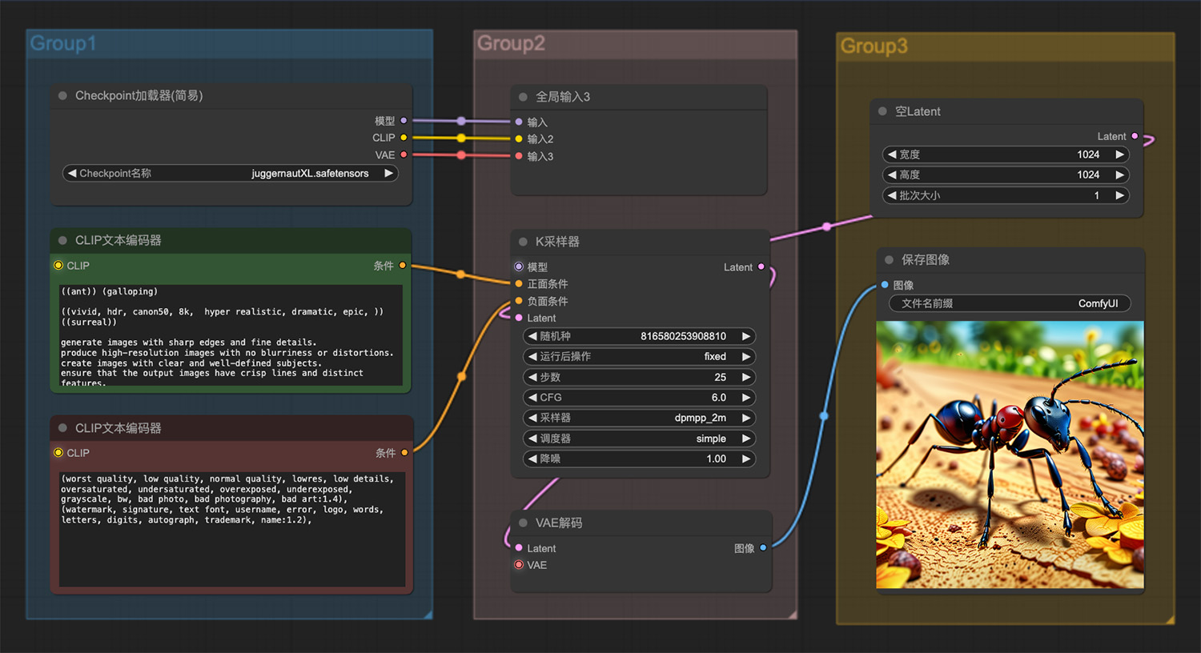This screenshot has width=1201, height=653.
Task: Select the Group1 title bar
Action: tap(229, 43)
